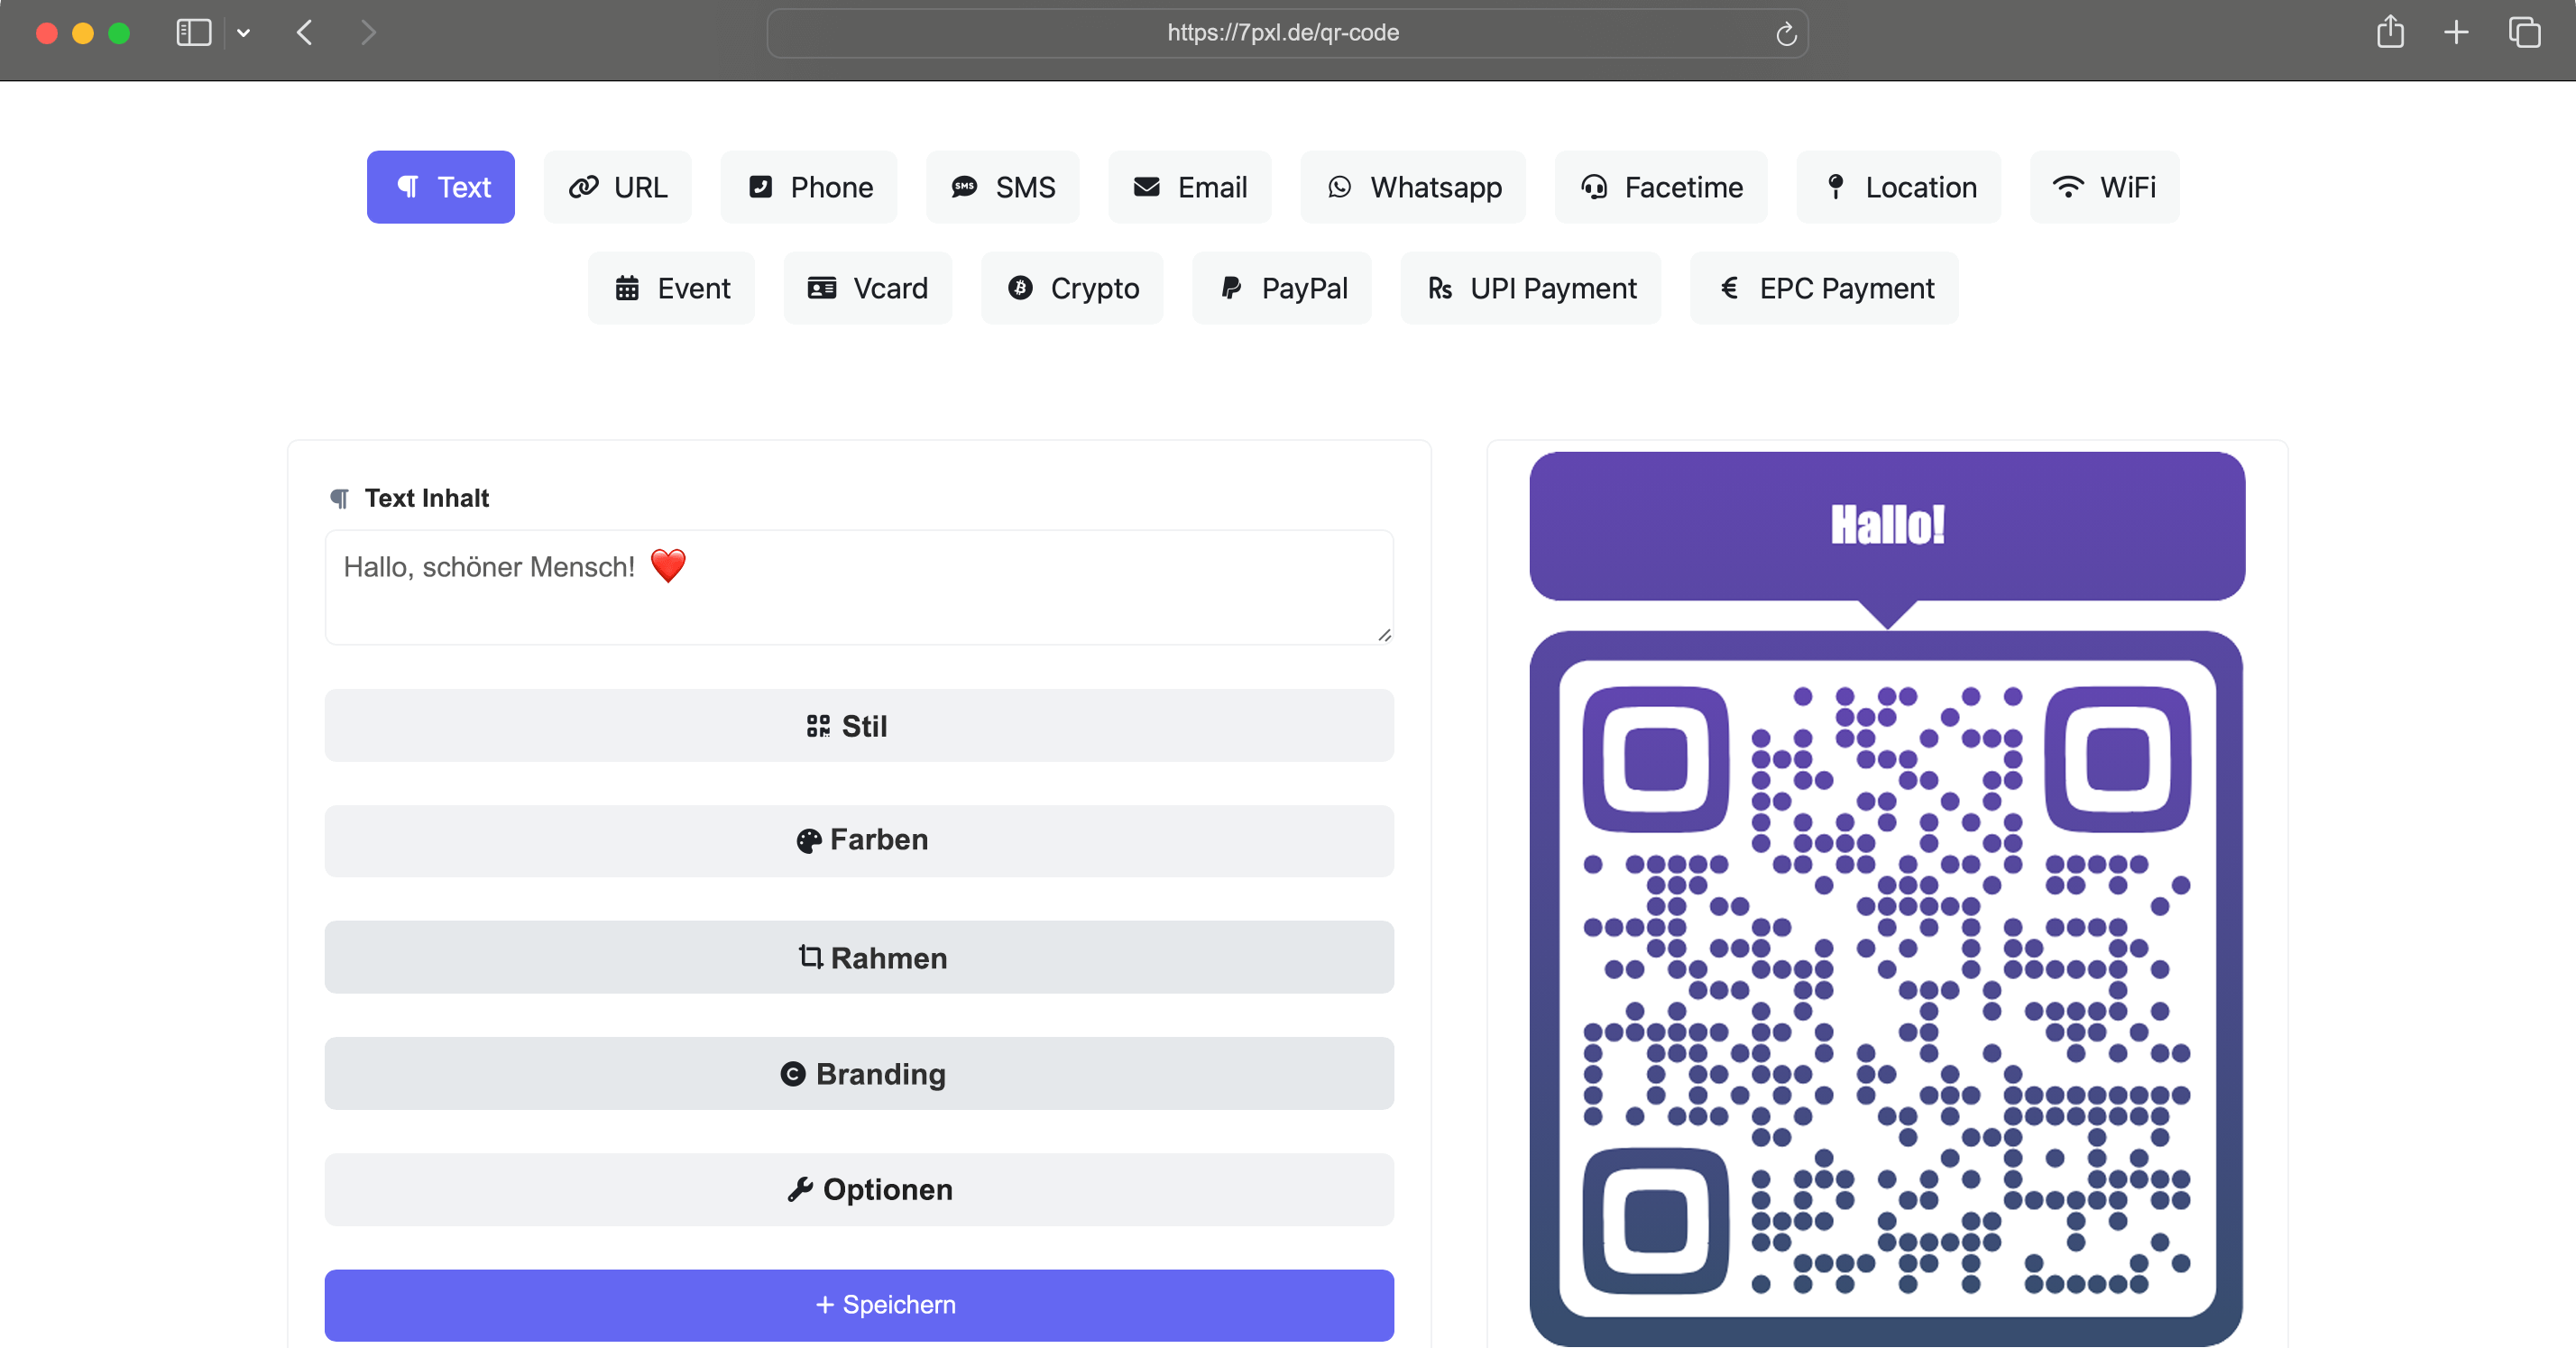Expand the Optionen section
The height and width of the screenshot is (1348, 2576).
pyautogui.click(x=859, y=1189)
